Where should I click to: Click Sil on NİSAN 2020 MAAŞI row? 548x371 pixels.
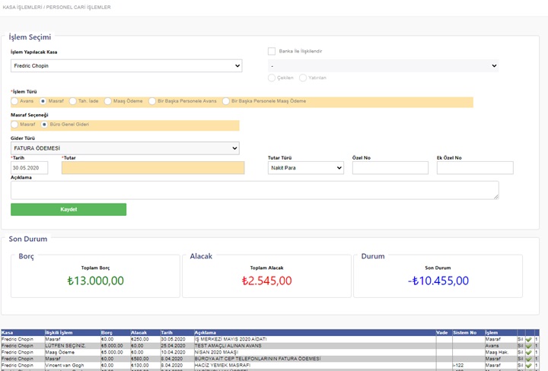click(520, 352)
